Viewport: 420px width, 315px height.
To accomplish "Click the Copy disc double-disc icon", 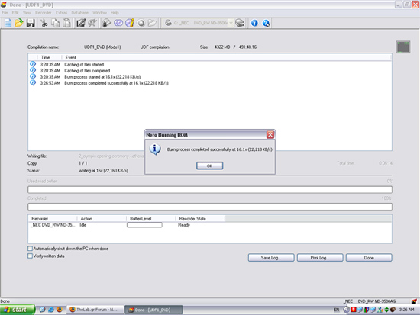I will point(118,23).
